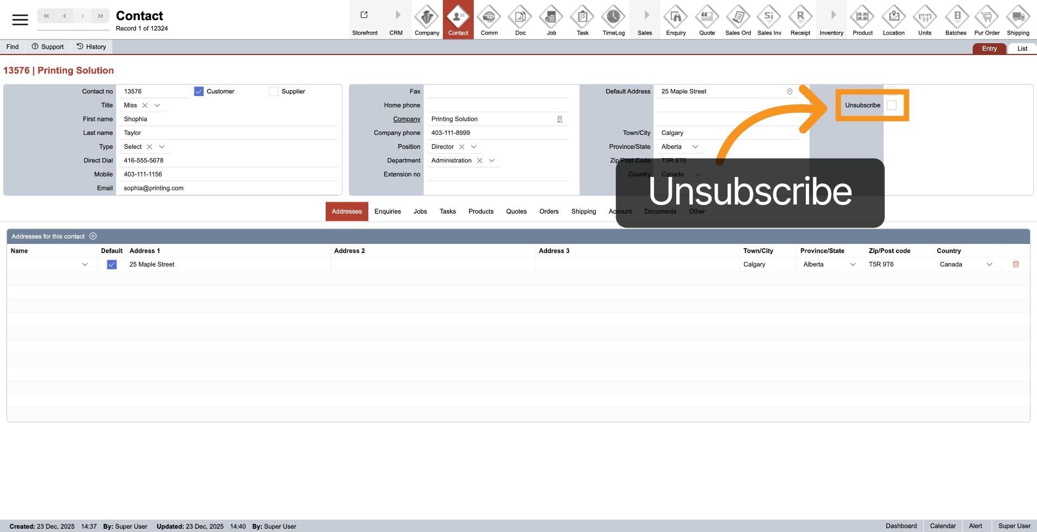Expand the Title dropdown

157,106
